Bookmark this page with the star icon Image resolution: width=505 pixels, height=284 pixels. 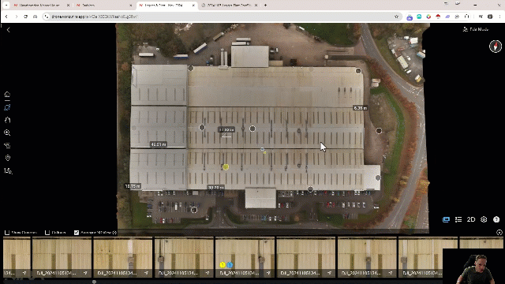click(396, 17)
